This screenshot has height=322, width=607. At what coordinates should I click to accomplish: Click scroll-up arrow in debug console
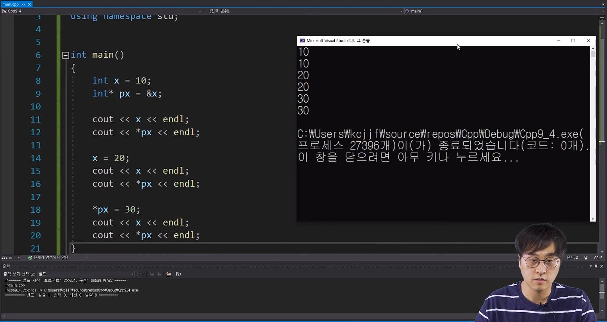coord(593,48)
